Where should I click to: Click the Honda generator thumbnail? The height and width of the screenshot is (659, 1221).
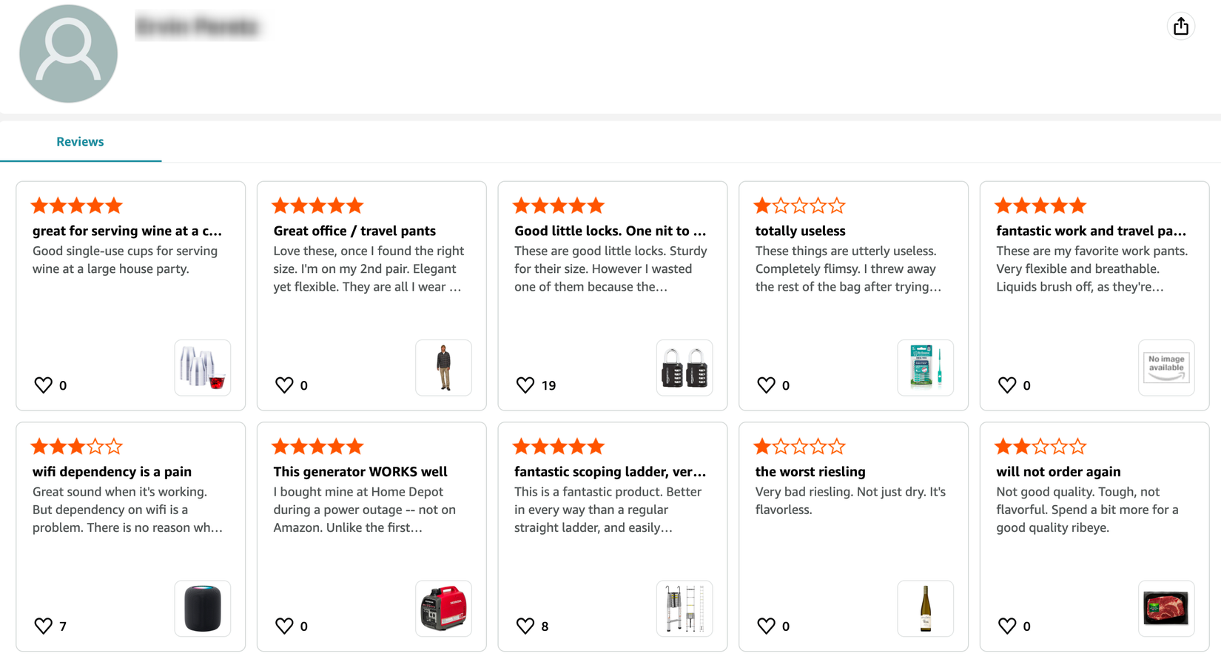[x=443, y=608]
